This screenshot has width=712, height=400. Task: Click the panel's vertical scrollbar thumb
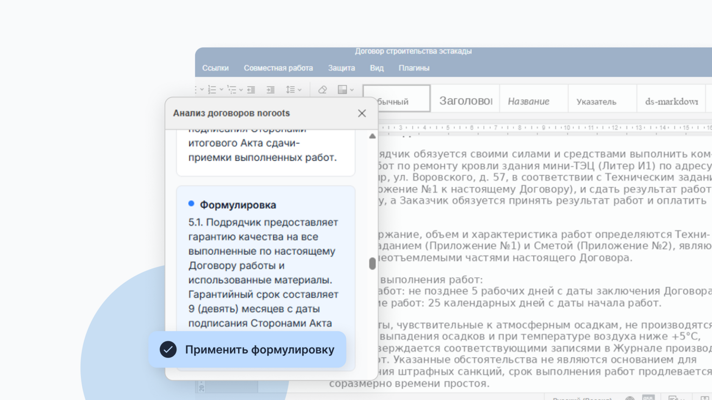point(372,263)
